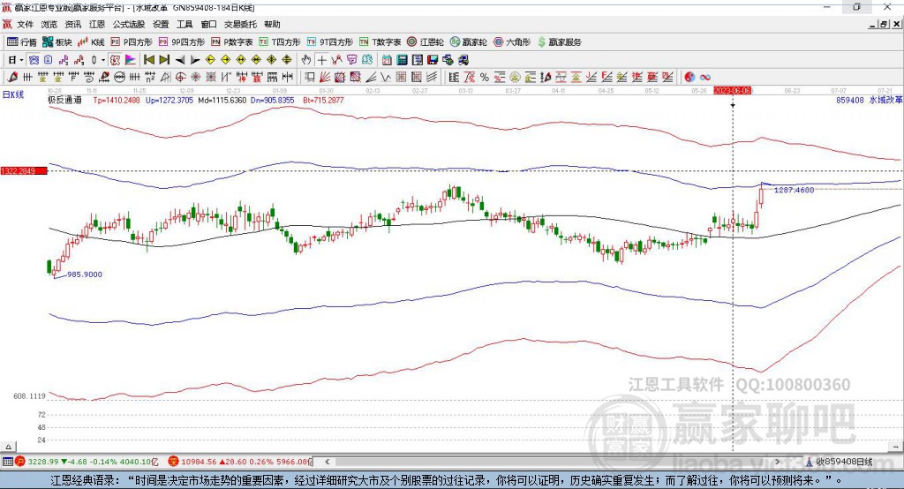Screen dimensions: 904x489
Task: Click the 水域改革 stock name label
Action: 885,100
